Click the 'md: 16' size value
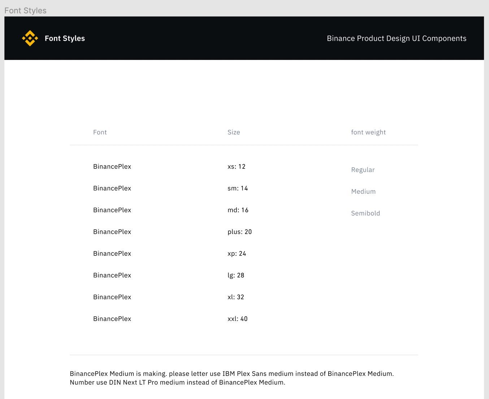This screenshot has height=399, width=489. (238, 210)
